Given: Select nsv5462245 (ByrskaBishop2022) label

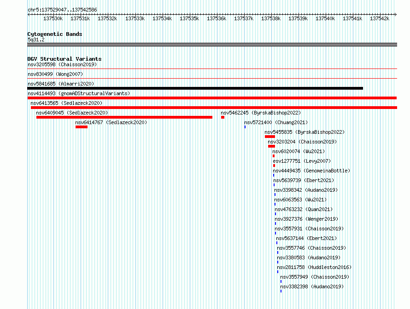Looking at the screenshot, I should 261,113.
